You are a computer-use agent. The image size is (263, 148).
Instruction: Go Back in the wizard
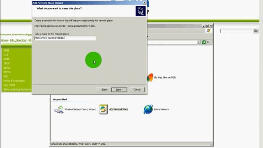tap(104, 90)
